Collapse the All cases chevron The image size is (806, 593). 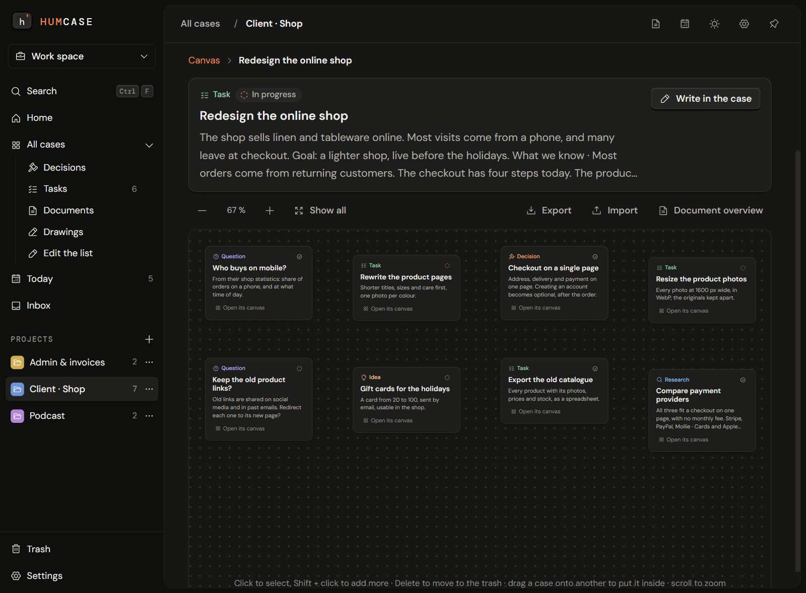point(149,145)
